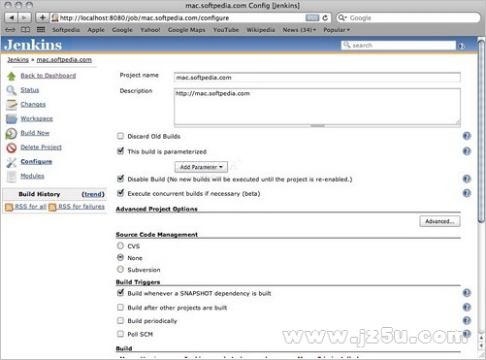The height and width of the screenshot is (360, 486).
Task: Show all bookmarks via the book icon
Action: pos(25,30)
